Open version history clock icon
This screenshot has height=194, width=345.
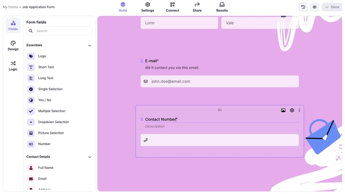pyautogui.click(x=303, y=7)
